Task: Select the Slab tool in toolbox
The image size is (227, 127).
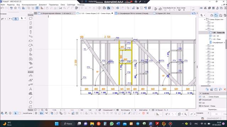Action: (31, 41)
